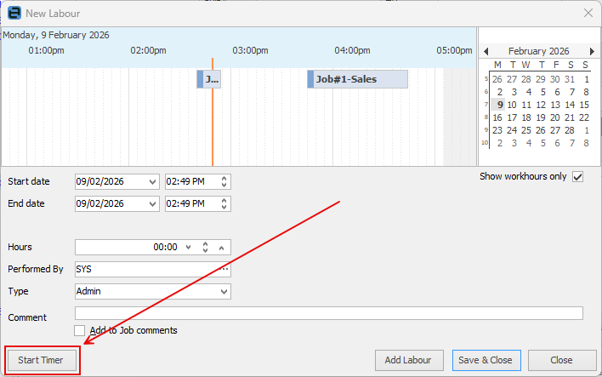Open the Hours dropdown chevron
Viewport: 602px width, 377px height.
coord(188,247)
